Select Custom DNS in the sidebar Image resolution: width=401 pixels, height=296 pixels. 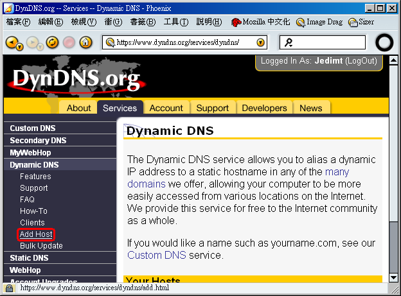coord(60,128)
